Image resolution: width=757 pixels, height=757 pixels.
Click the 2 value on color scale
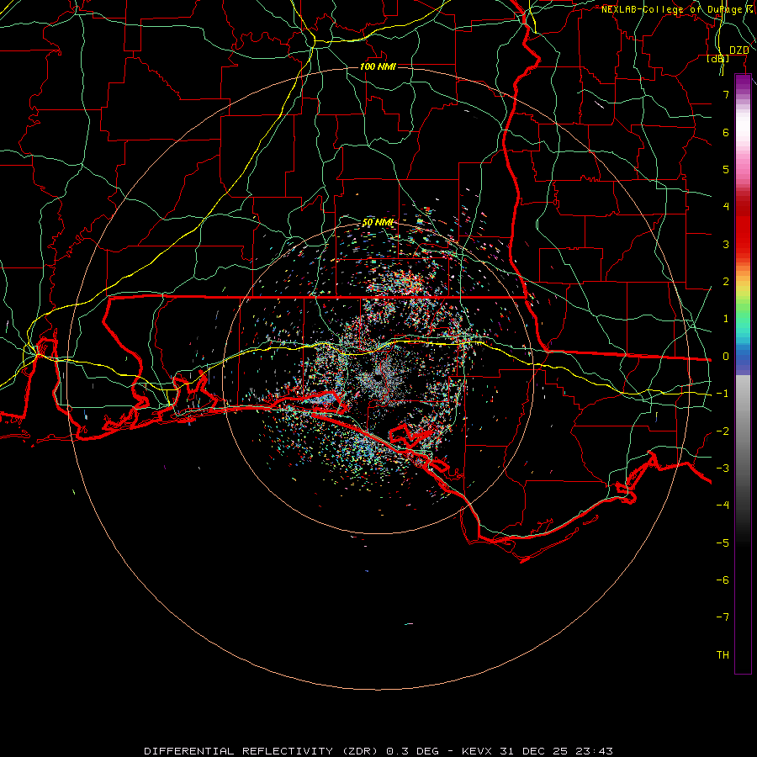pyautogui.click(x=726, y=282)
